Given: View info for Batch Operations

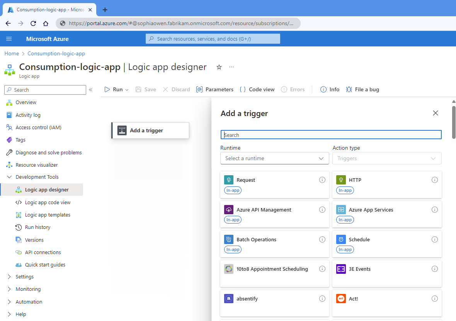Looking at the screenshot, I should 322,239.
